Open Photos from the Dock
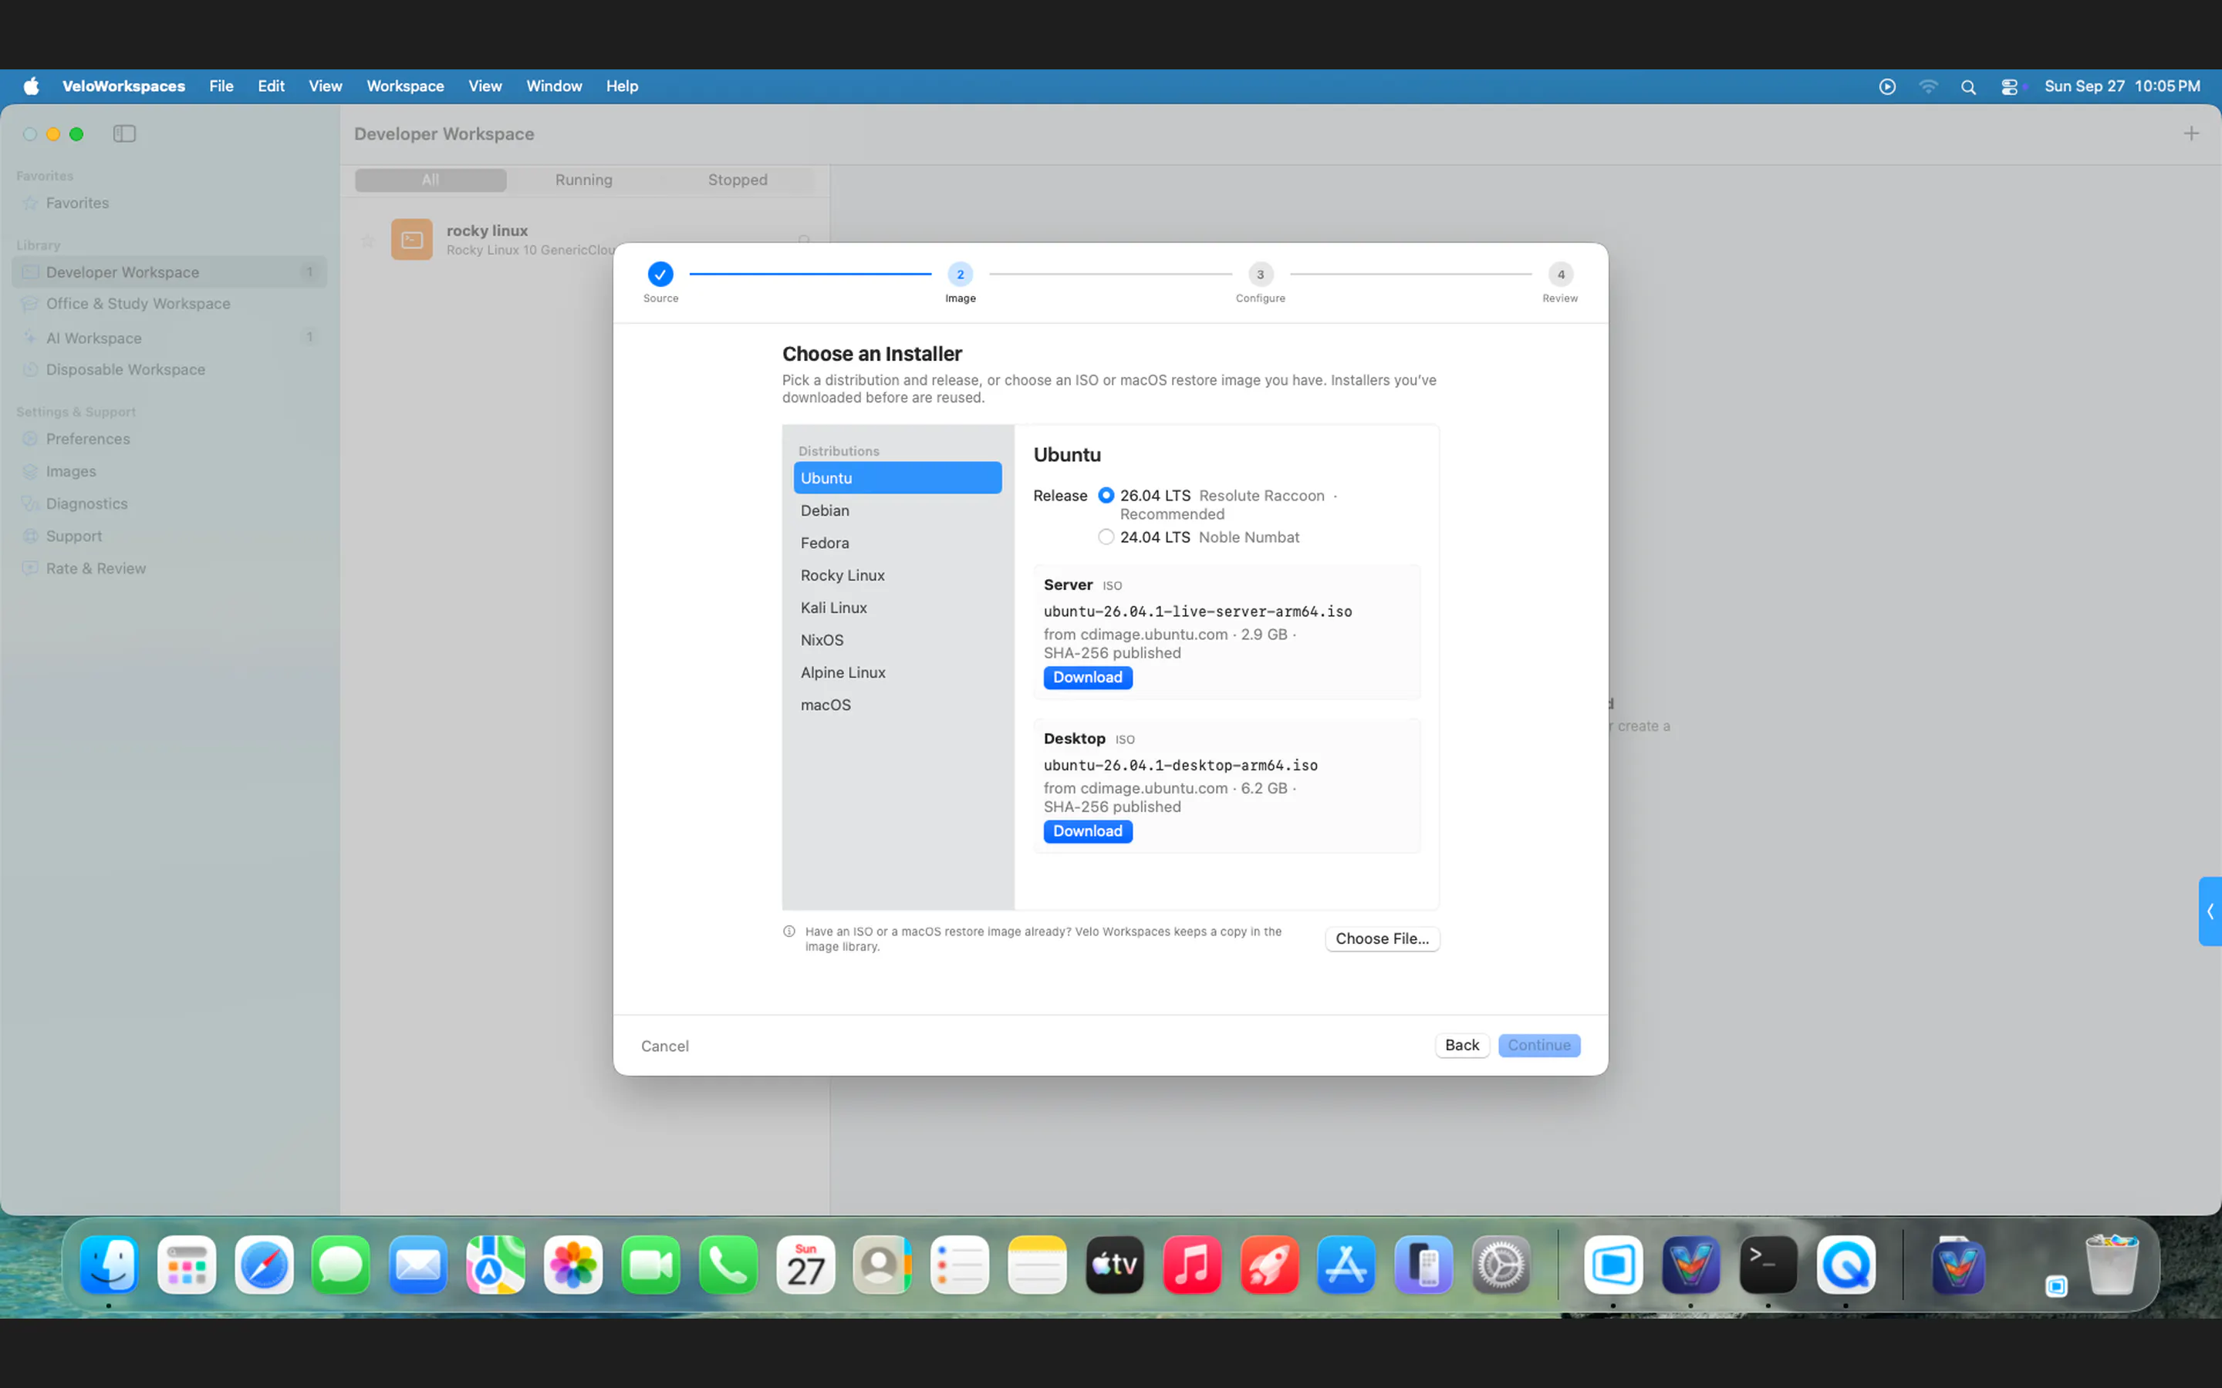 (573, 1264)
